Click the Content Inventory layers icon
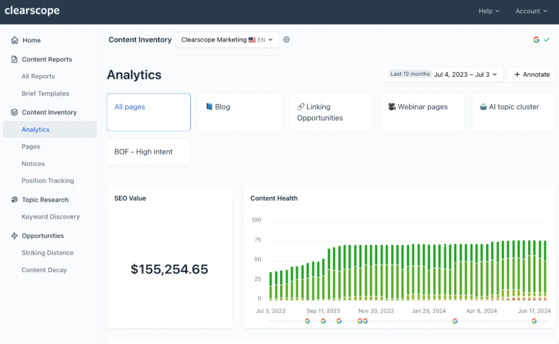 click(x=14, y=112)
